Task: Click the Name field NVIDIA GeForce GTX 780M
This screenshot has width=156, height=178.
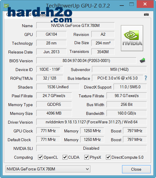Action: coord(76,25)
